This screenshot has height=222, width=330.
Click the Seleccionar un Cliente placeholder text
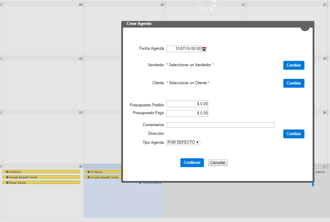pos(188,83)
